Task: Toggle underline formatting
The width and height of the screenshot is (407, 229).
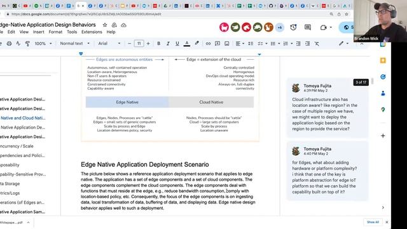Action: point(177,43)
